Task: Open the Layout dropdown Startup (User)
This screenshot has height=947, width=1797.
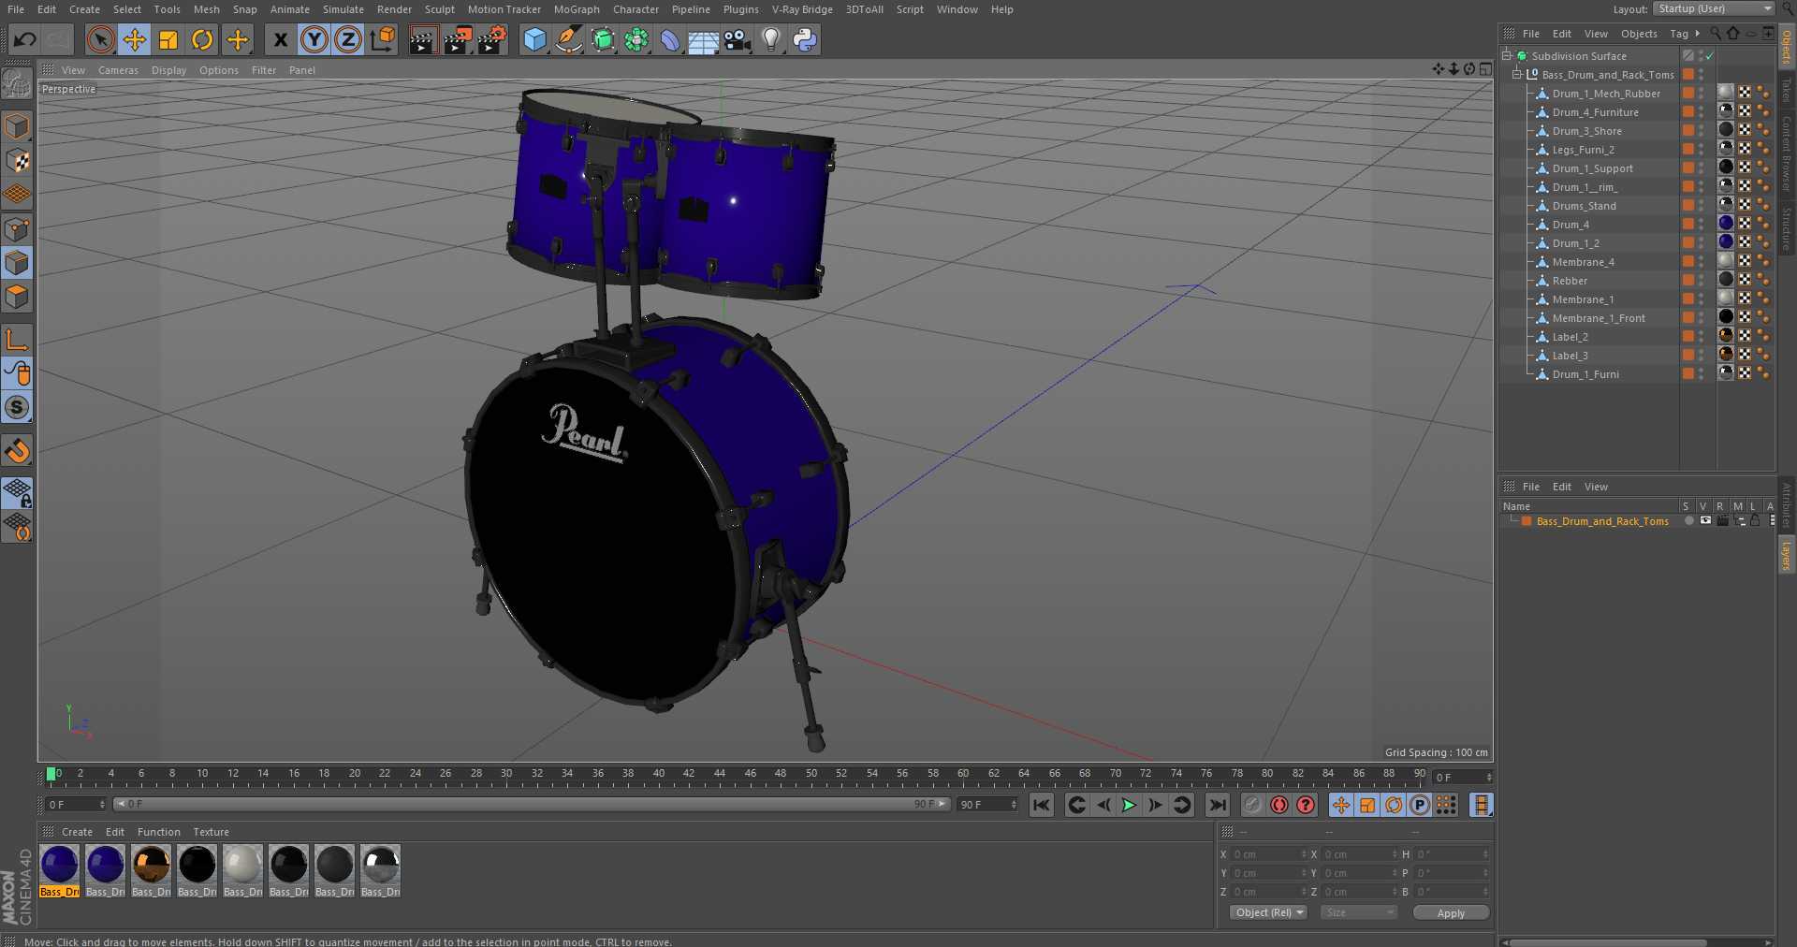Action: click(1714, 8)
